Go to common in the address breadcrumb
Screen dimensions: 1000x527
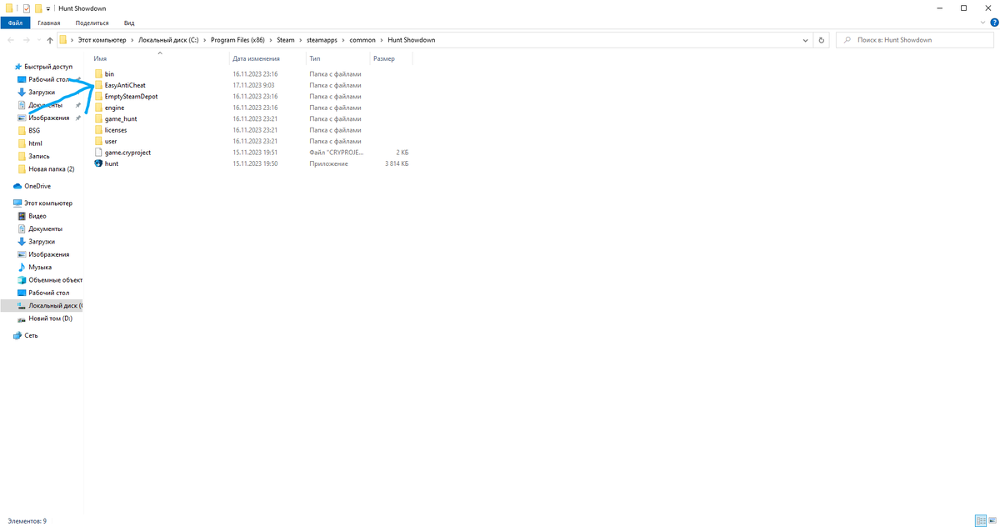(x=362, y=40)
